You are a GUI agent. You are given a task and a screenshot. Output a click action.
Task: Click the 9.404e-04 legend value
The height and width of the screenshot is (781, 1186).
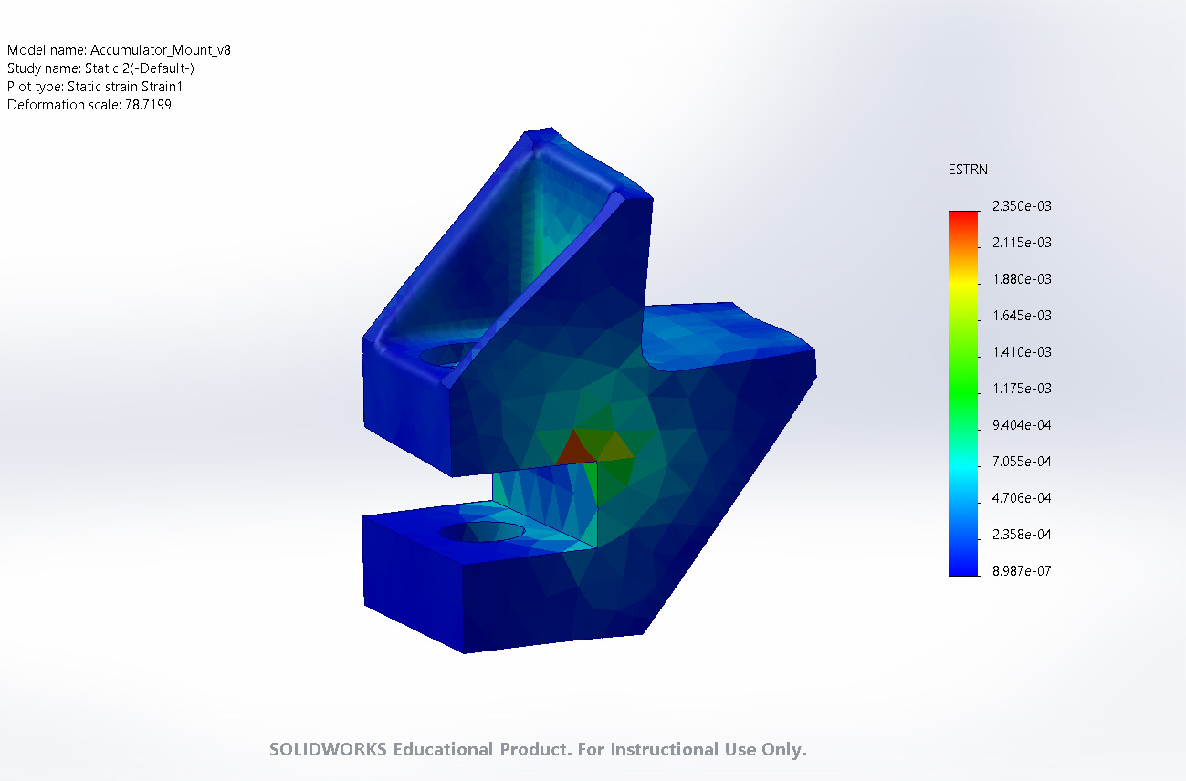(x=1022, y=425)
